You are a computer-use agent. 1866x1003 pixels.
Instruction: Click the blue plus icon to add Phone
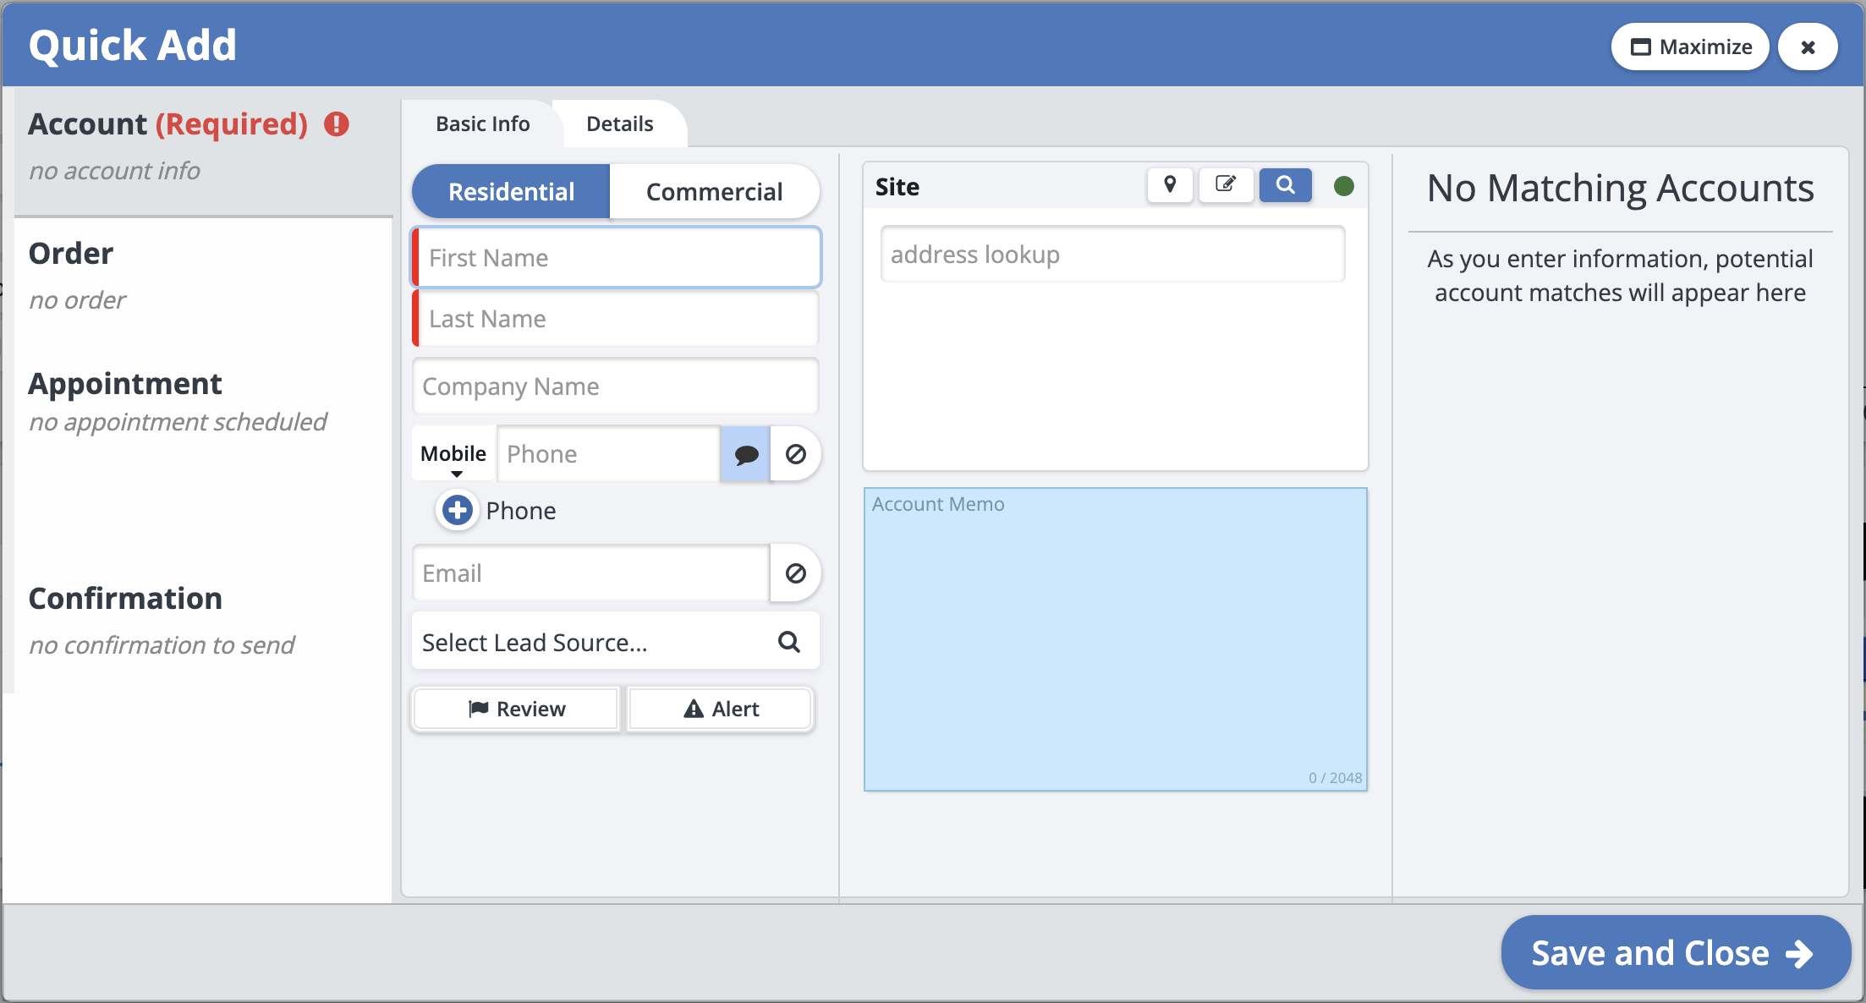(458, 510)
